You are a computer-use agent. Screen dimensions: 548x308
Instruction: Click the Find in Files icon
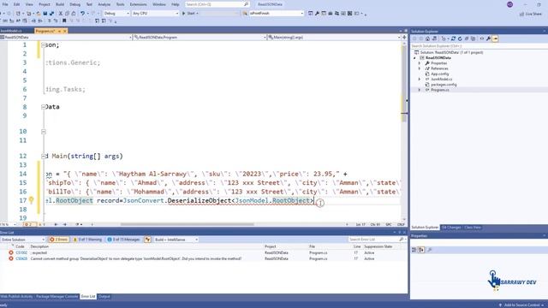[x=245, y=14]
